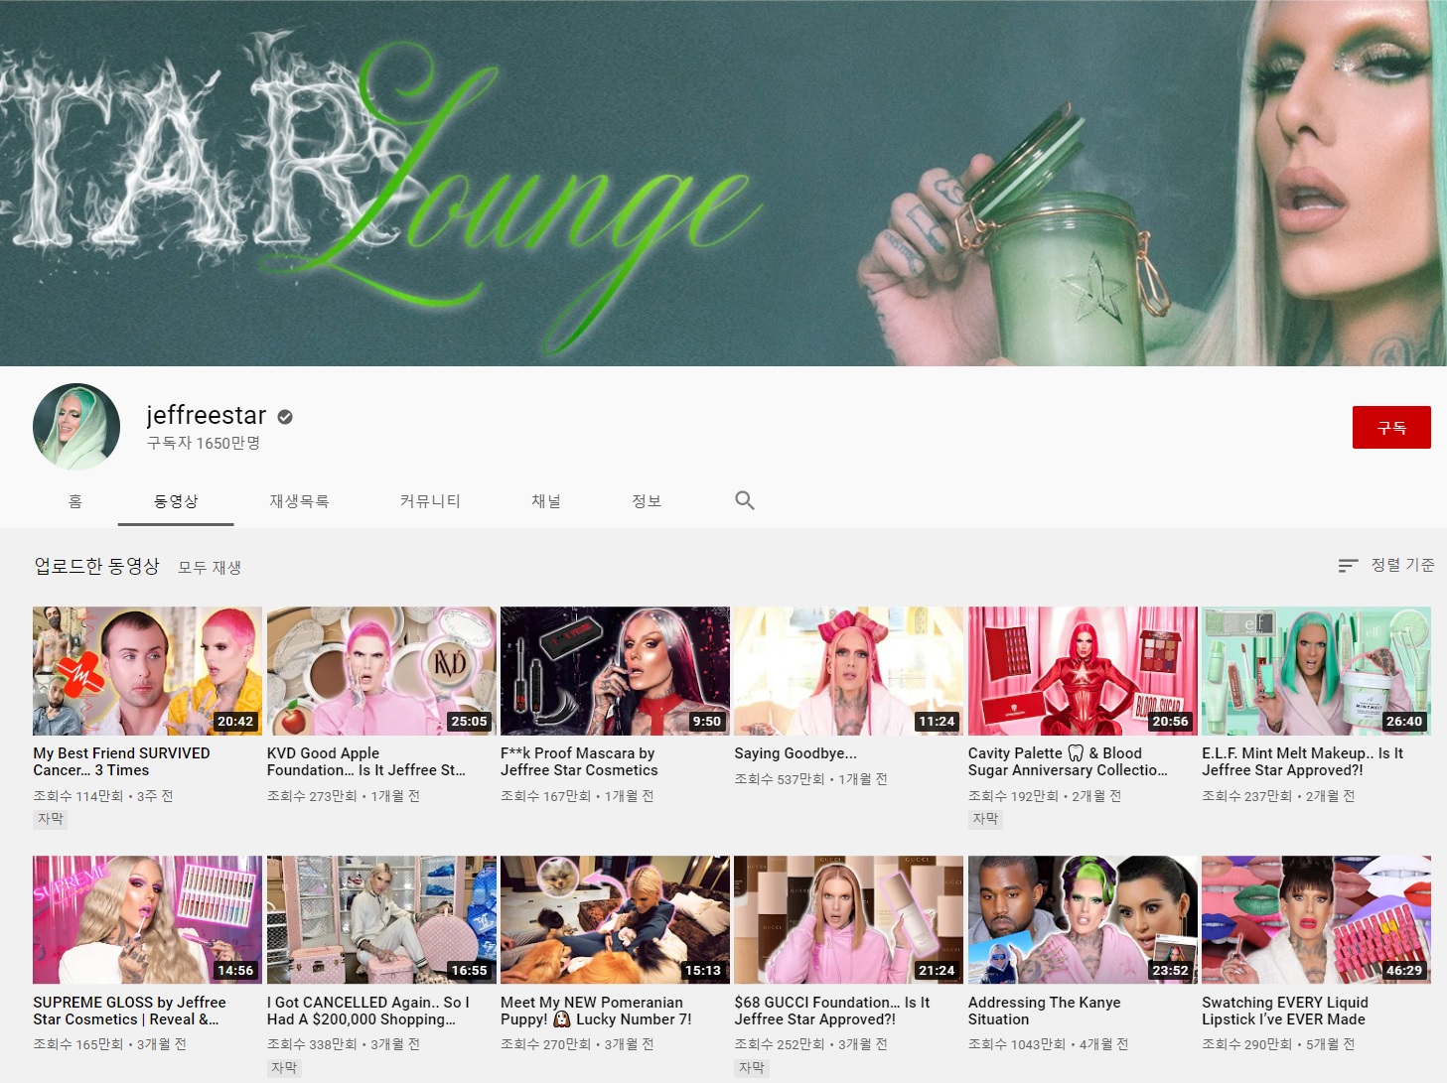The height and width of the screenshot is (1083, 1447).
Task: Click the Star Lounge channel banner
Action: pos(723,183)
